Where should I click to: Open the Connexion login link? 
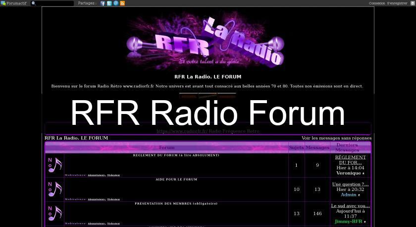click(x=377, y=3)
